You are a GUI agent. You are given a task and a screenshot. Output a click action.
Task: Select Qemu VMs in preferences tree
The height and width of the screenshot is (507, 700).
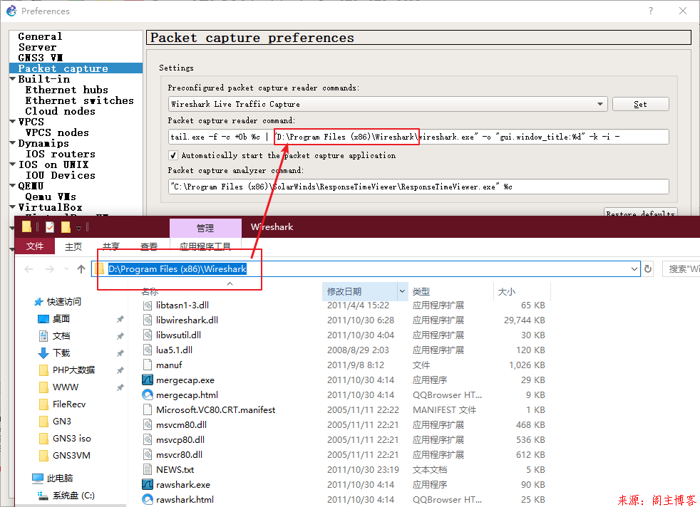pos(51,197)
